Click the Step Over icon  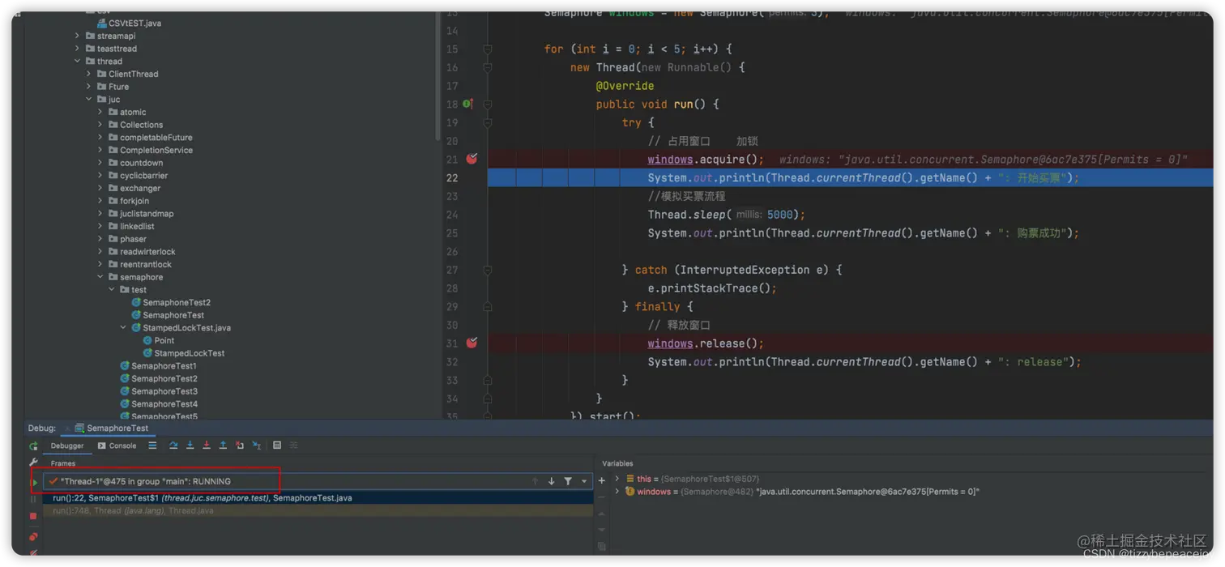click(173, 446)
